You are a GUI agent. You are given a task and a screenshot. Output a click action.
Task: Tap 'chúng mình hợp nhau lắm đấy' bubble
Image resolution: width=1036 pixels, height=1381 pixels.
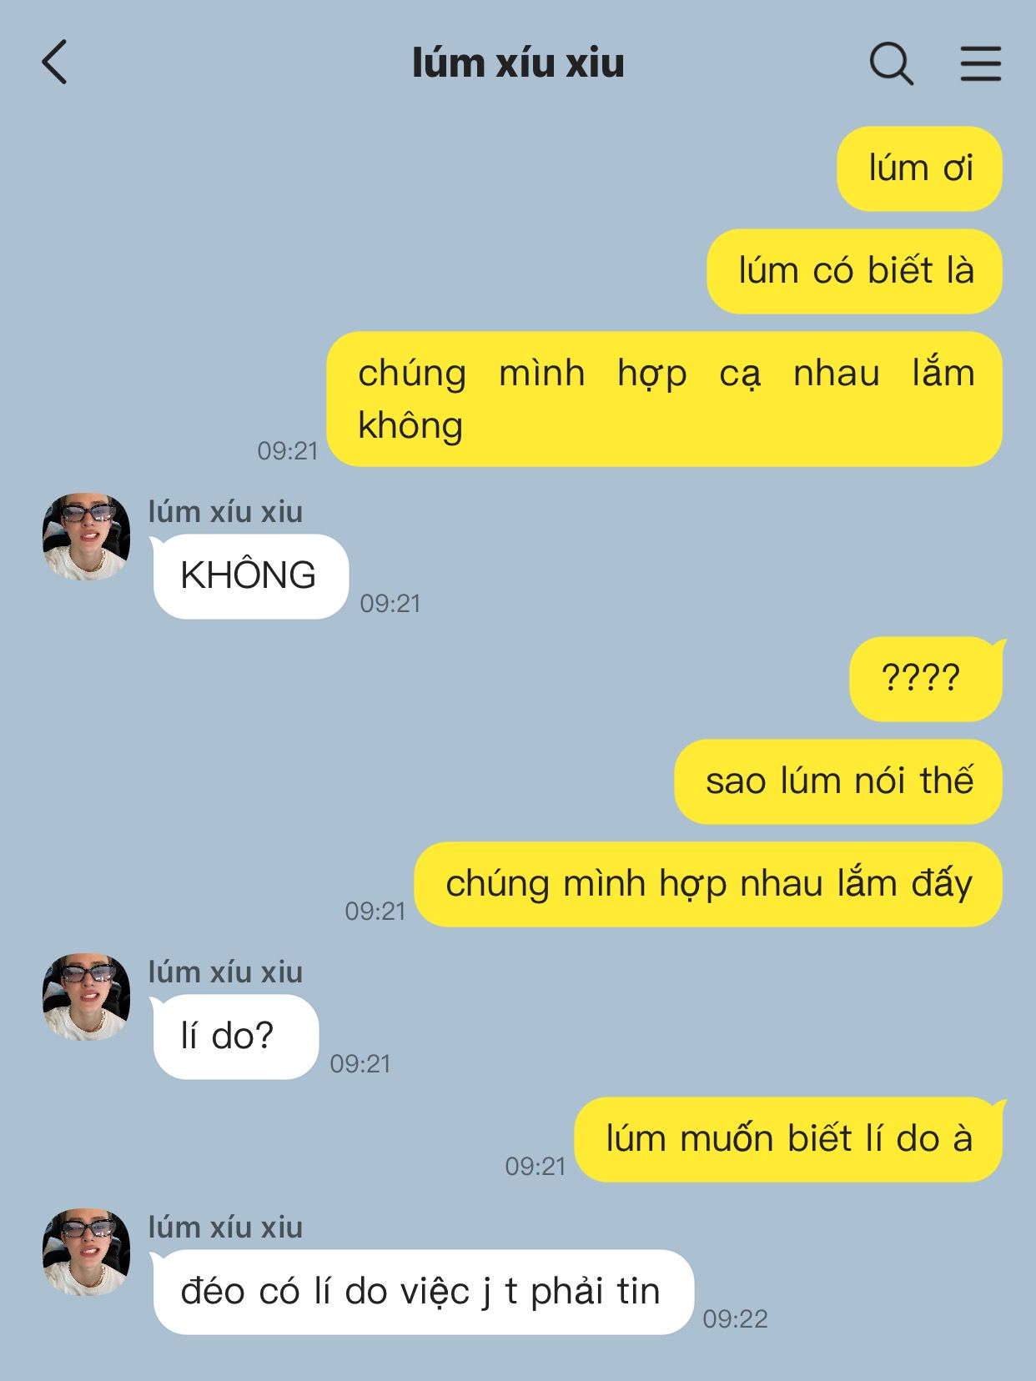point(708,884)
